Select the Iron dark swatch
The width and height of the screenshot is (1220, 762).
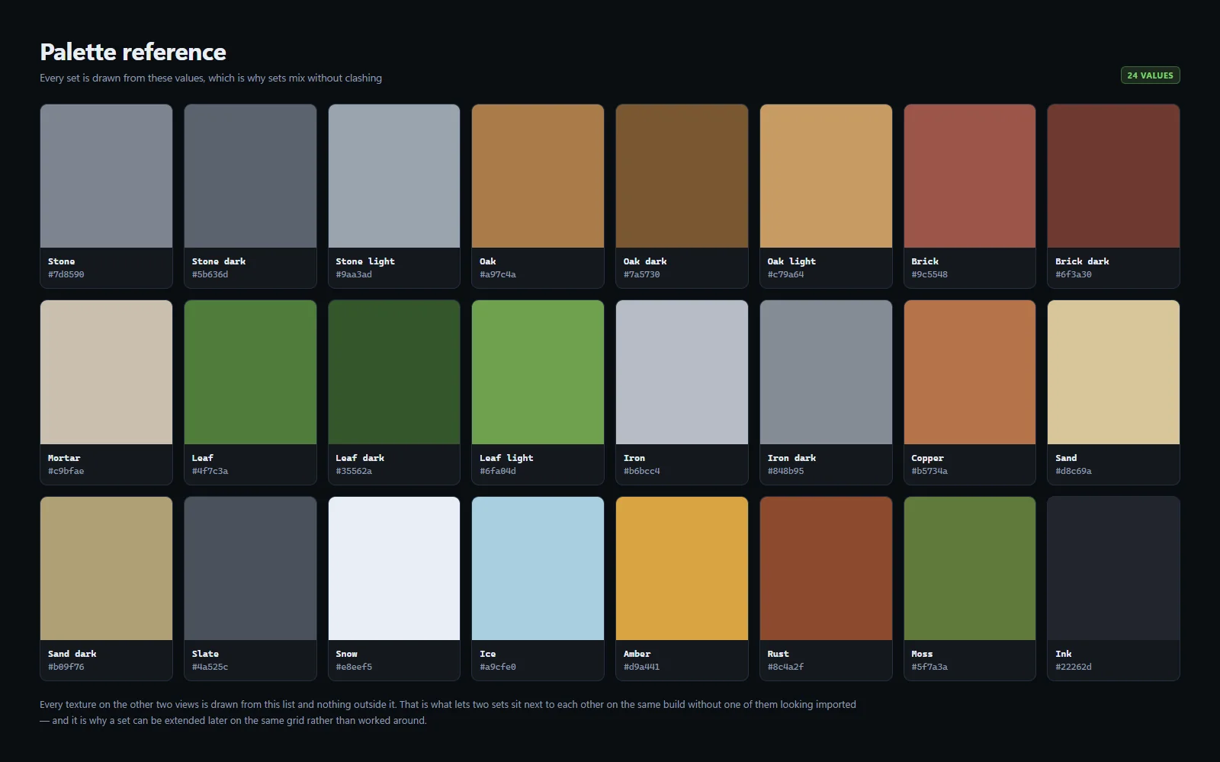click(x=826, y=372)
